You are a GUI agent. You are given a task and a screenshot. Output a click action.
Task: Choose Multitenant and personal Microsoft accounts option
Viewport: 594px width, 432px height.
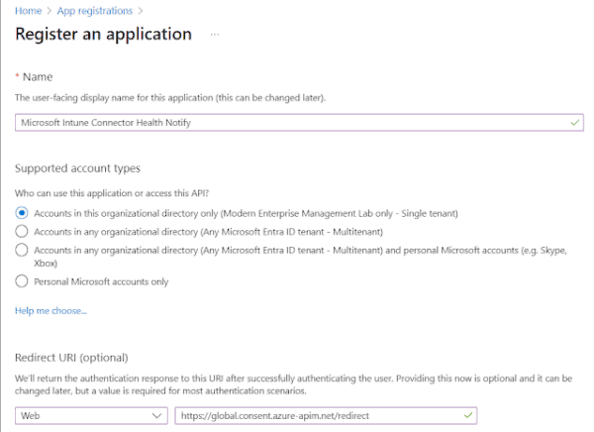22,250
